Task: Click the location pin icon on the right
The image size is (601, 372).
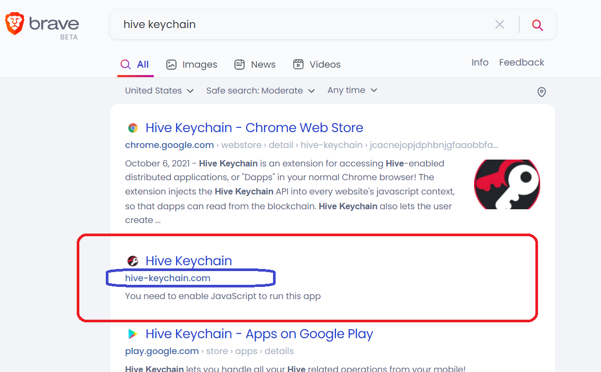Action: (x=541, y=91)
